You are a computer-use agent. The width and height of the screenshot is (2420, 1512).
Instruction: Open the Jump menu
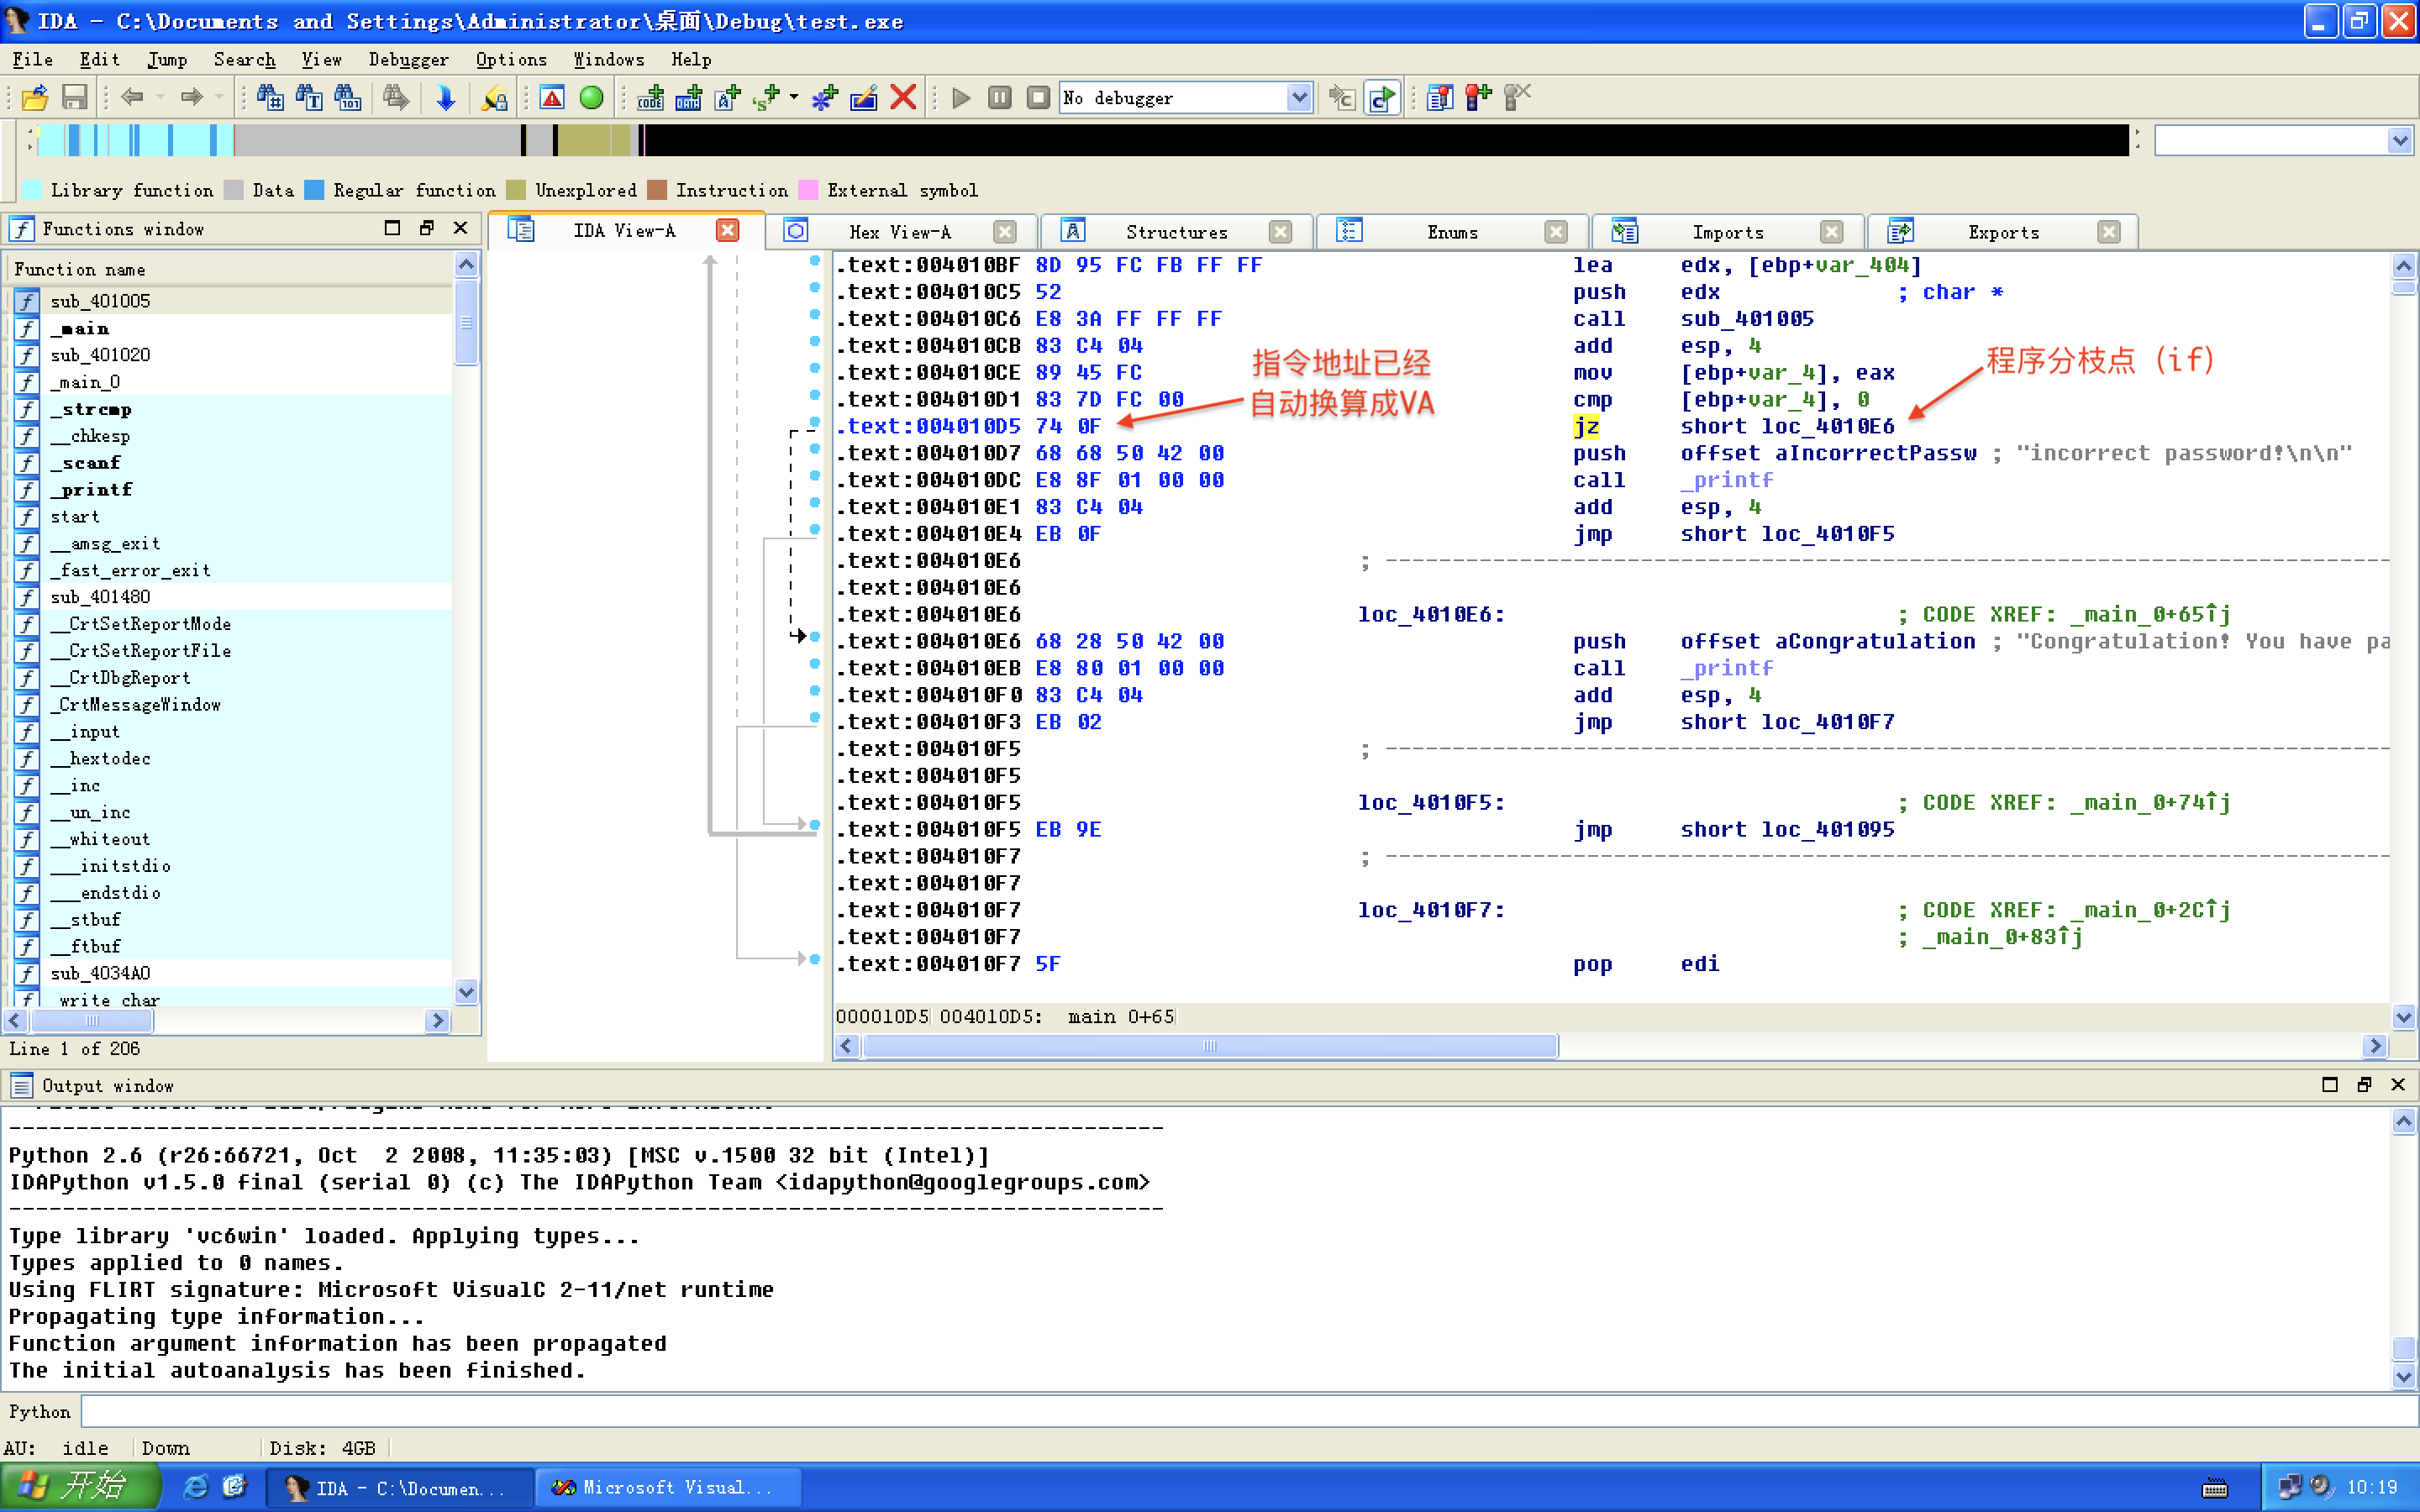[166, 59]
